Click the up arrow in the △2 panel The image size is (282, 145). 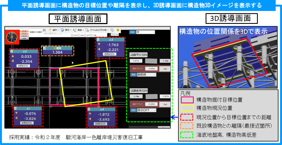pyautogui.click(x=13, y=56)
